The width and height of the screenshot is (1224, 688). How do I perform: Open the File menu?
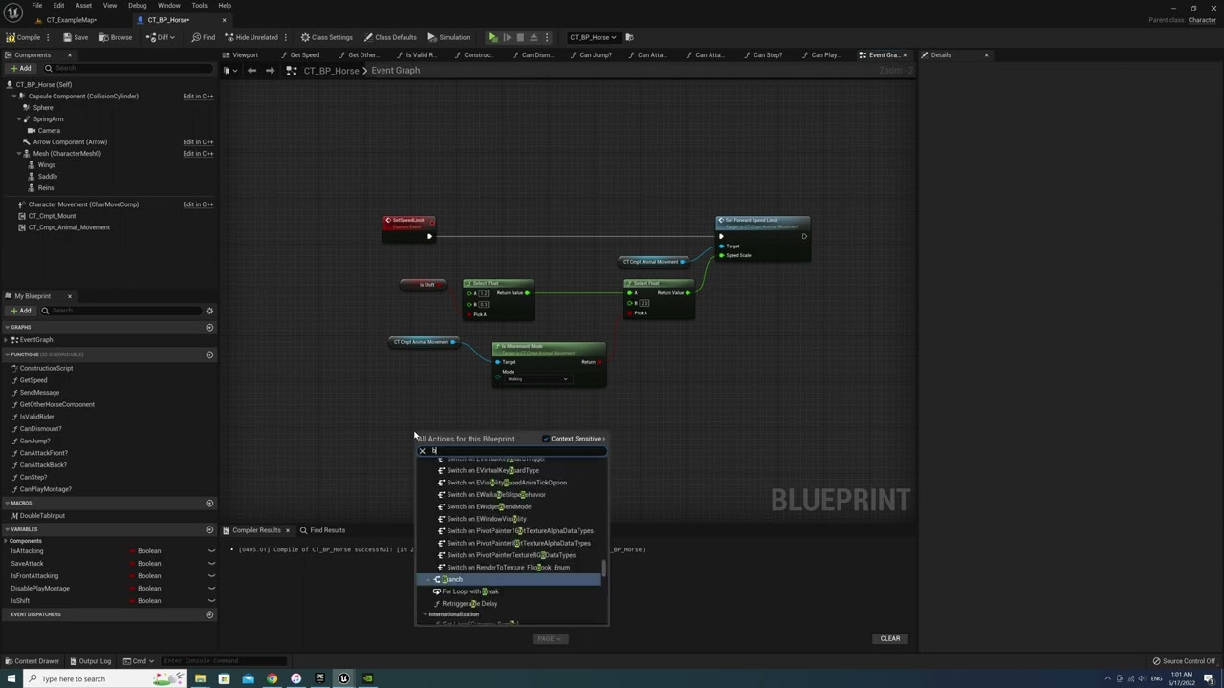tap(36, 6)
